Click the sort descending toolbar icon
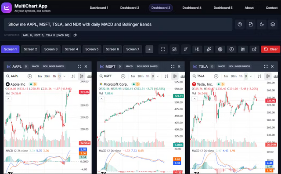Screen dimensions: 281x174 186,49
